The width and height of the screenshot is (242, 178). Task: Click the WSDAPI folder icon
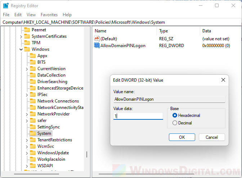pos(32,166)
